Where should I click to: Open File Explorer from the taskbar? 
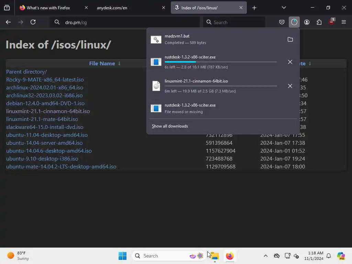point(215,256)
